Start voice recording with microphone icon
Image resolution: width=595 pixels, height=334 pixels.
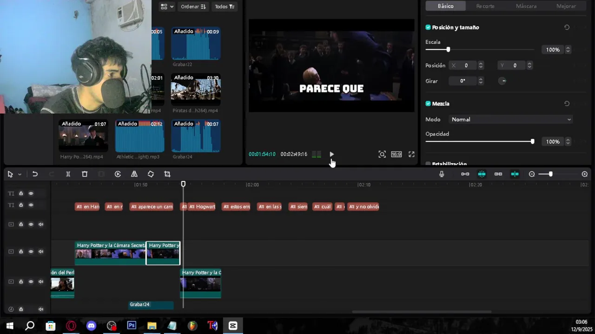pos(442,174)
